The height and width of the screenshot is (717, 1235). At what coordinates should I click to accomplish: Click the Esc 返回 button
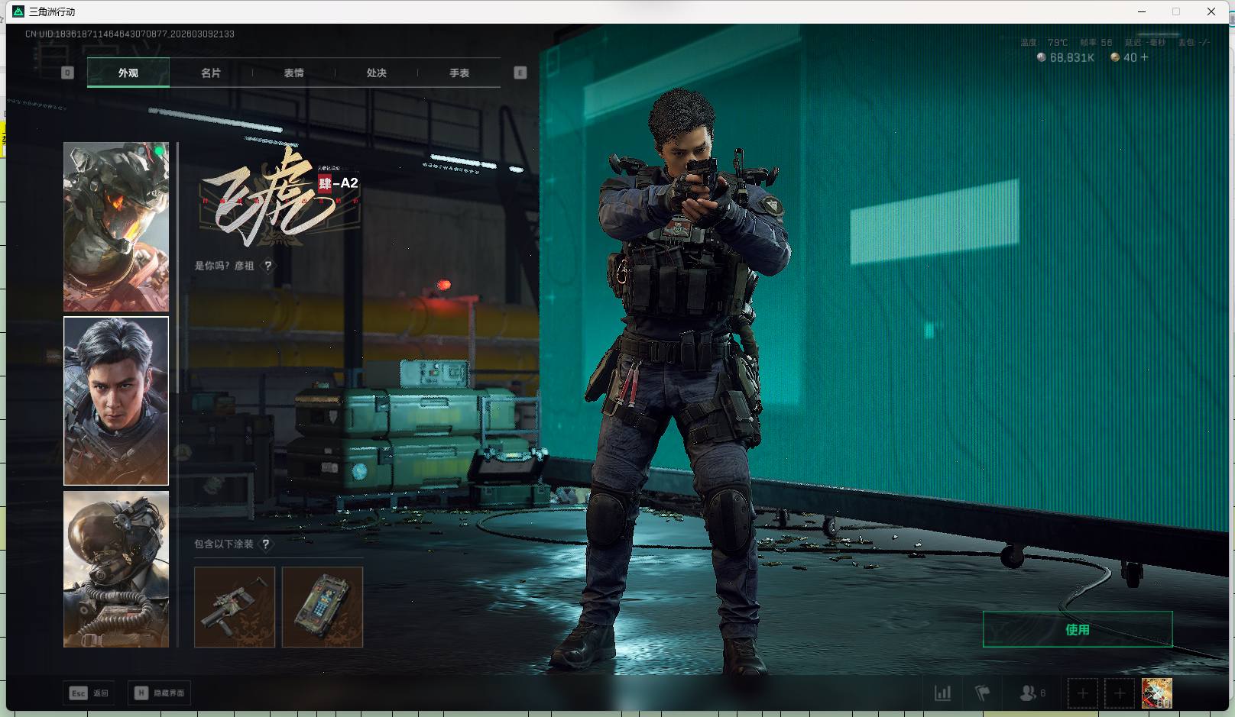pyautogui.click(x=89, y=693)
